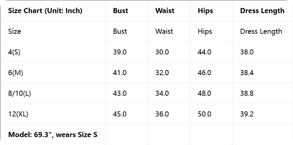Click the 8/10(L) size row label
Viewport: 293px width, 145px height.
point(20,94)
